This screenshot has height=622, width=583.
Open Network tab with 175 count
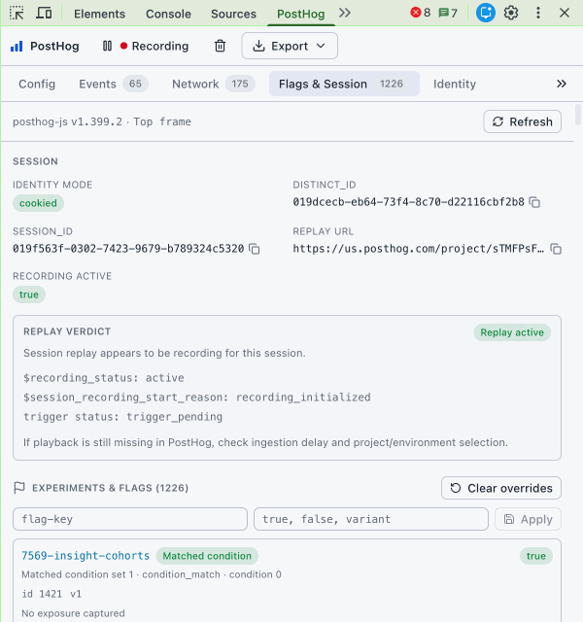[x=214, y=84]
